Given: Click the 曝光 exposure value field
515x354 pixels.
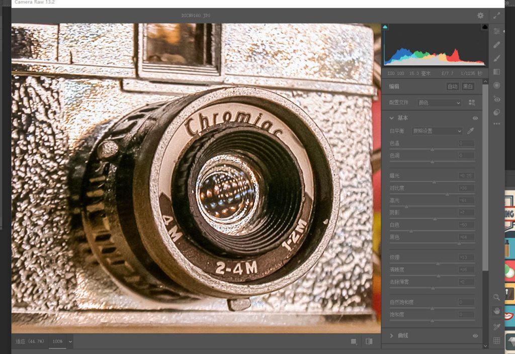Looking at the screenshot, I should point(466,175).
